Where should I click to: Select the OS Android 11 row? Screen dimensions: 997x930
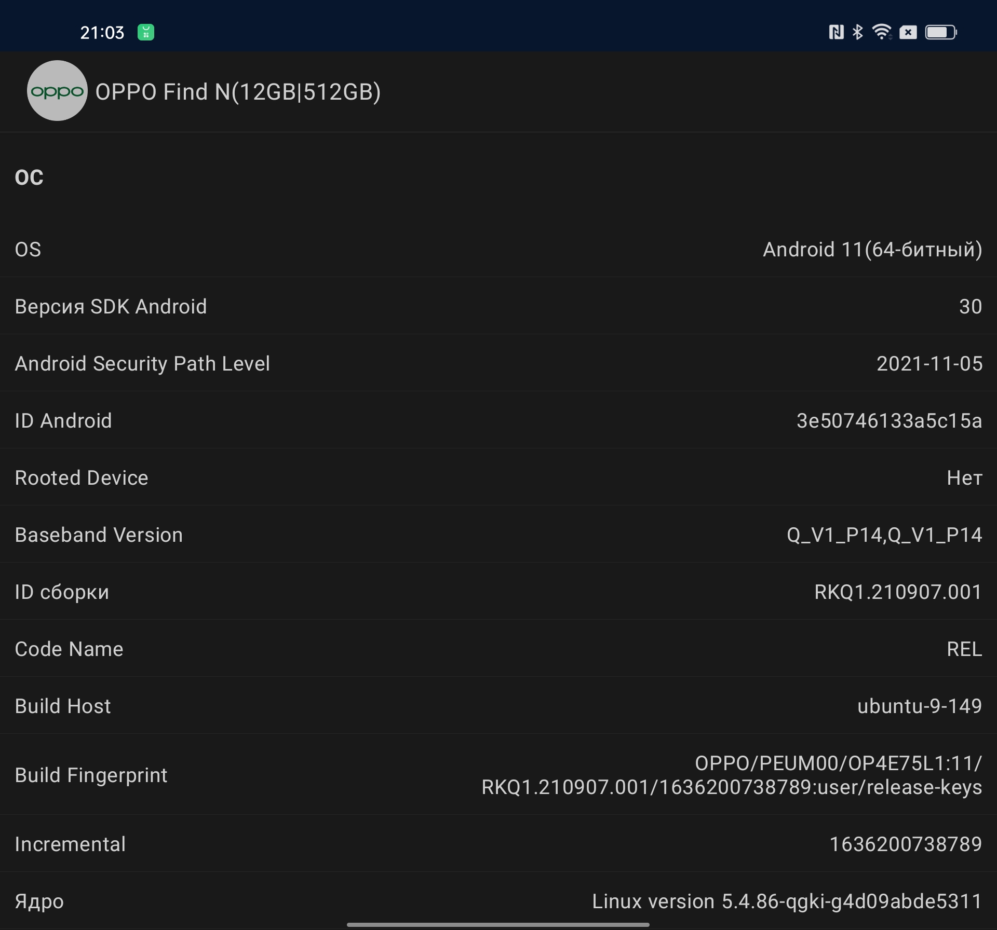pyautogui.click(x=498, y=250)
